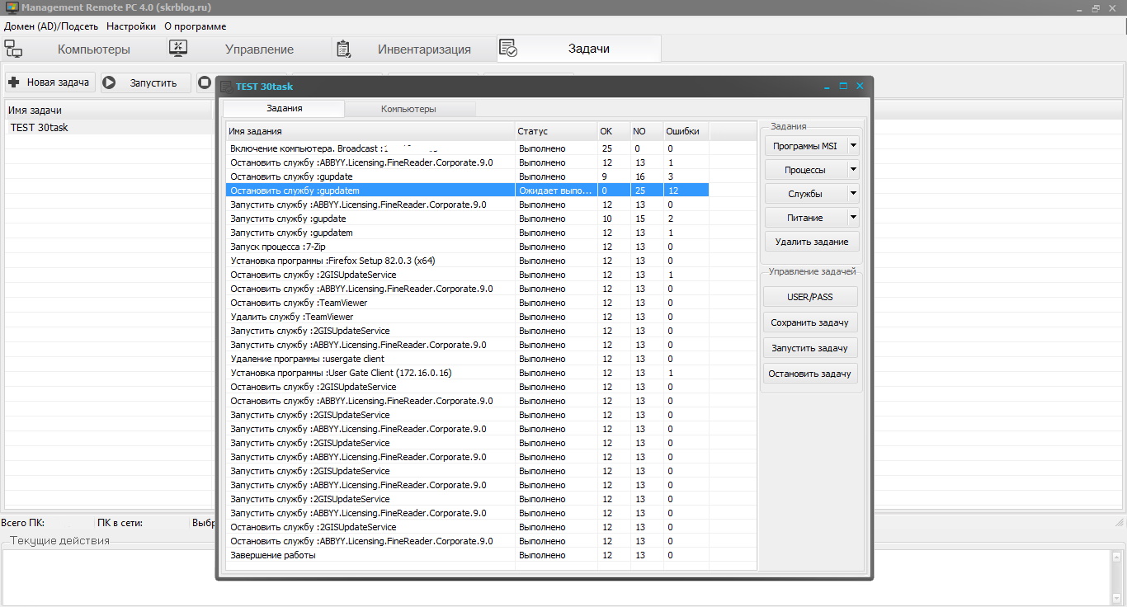Click the app icon in the main title bar
The height and width of the screenshot is (607, 1127).
coord(12,7)
